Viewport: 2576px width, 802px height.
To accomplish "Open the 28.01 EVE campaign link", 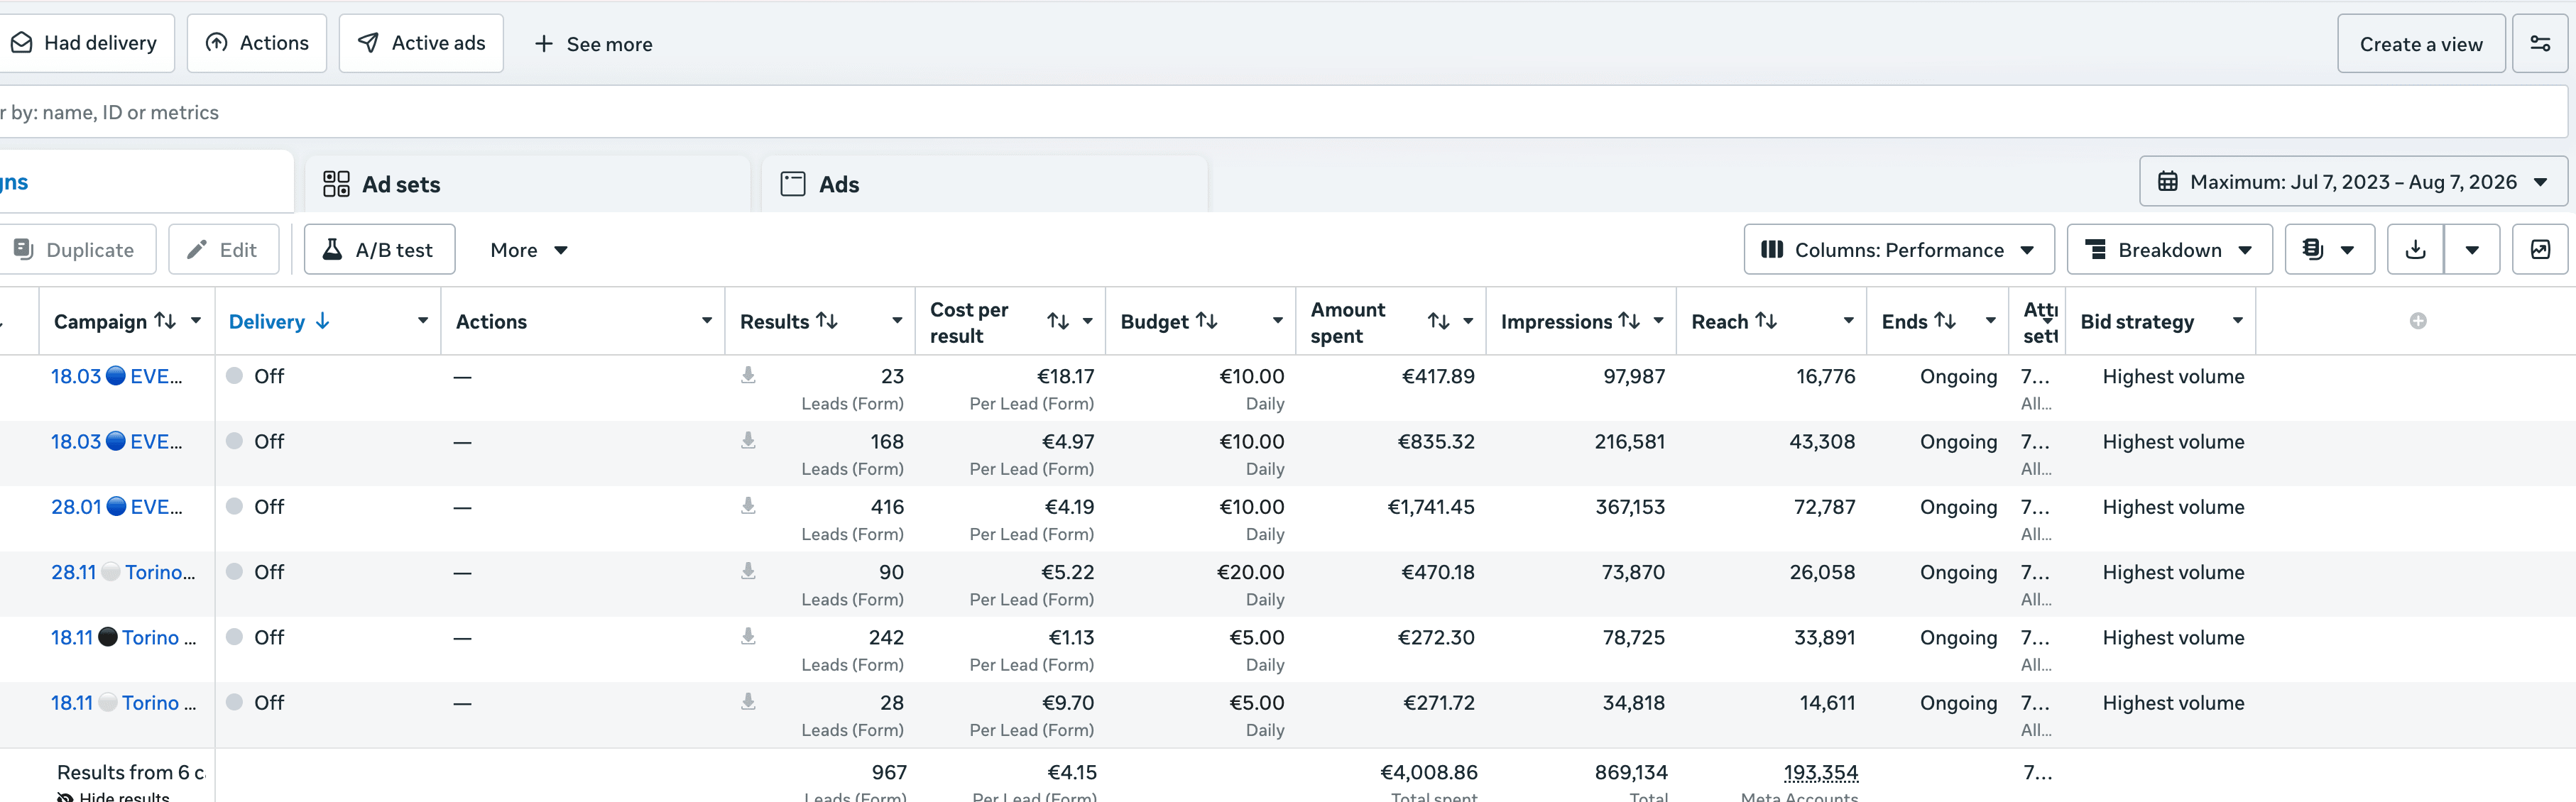I will coord(117,506).
